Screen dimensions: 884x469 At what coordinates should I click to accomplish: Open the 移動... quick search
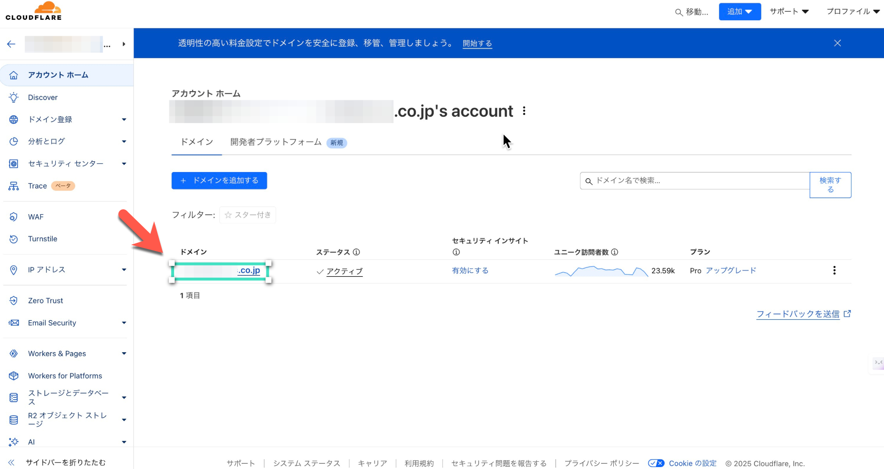point(692,12)
